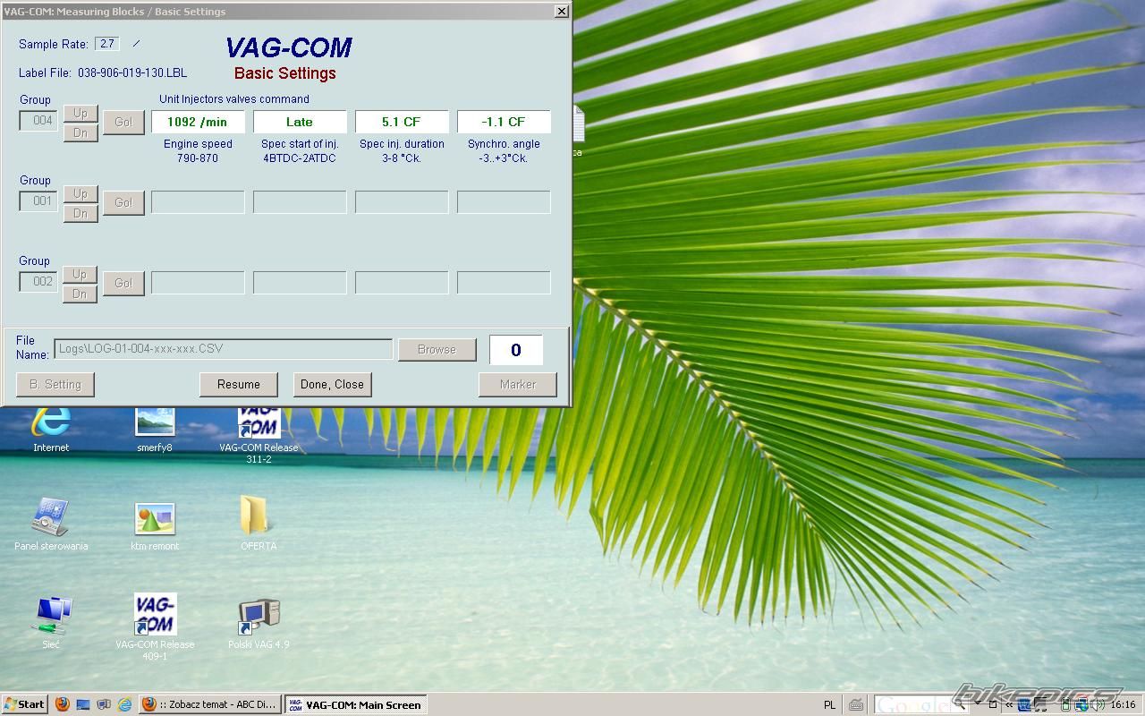Click the keyboard icon in the language bar
The image size is (1145, 716).
pyautogui.click(x=856, y=705)
